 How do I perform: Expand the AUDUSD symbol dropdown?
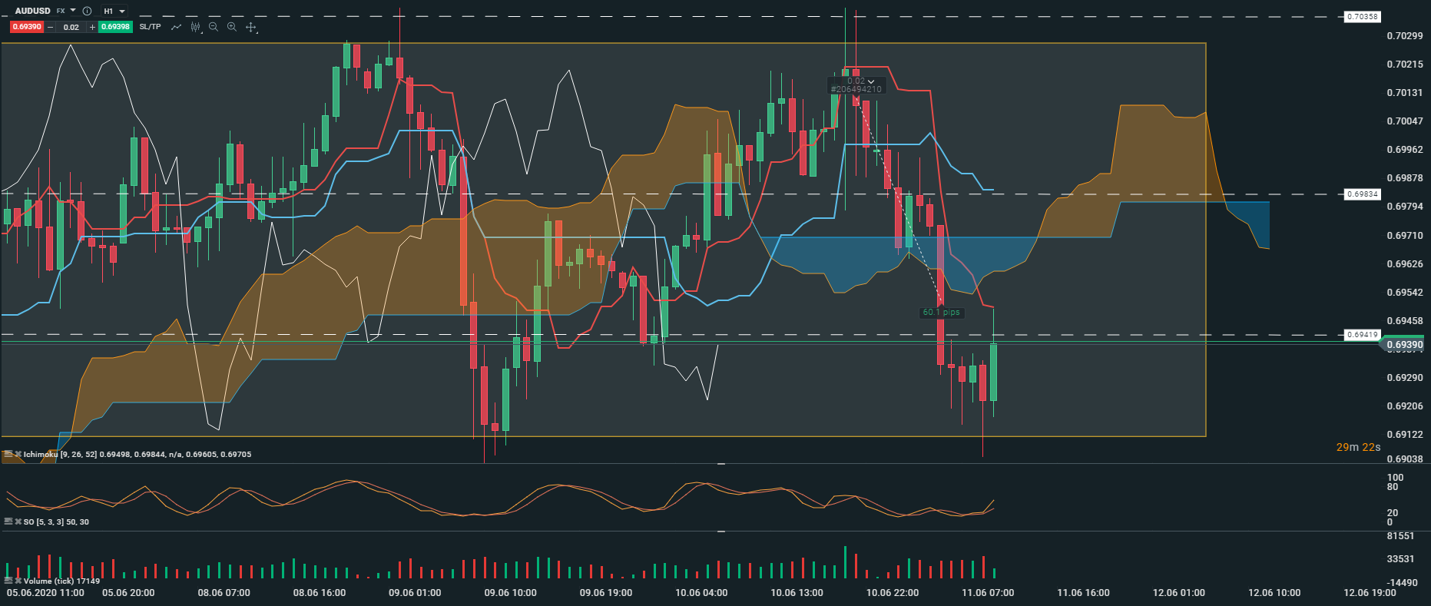click(x=73, y=11)
